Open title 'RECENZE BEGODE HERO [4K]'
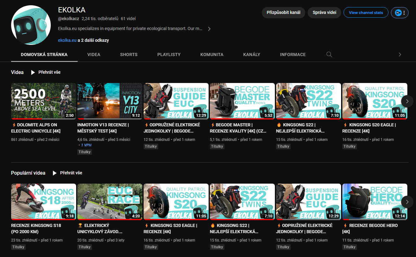416x257 pixels. tap(370, 229)
